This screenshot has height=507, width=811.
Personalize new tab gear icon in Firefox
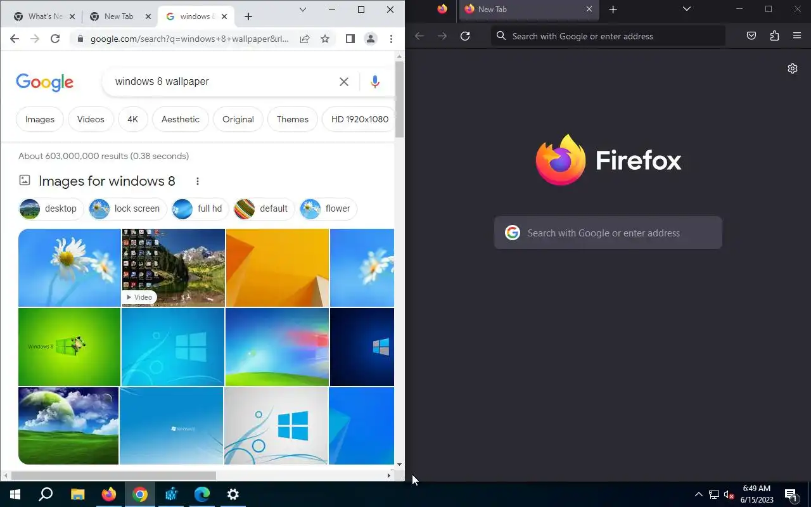point(793,68)
